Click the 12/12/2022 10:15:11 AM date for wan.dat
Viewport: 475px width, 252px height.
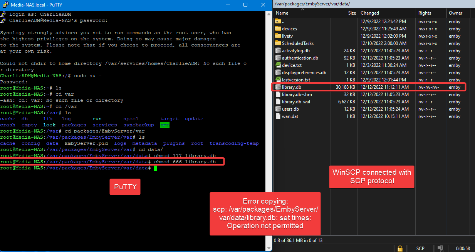tap(384, 116)
